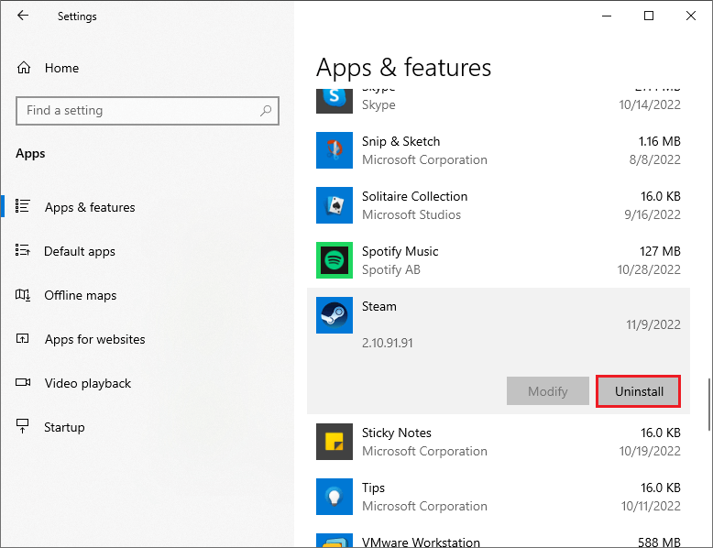Viewport: 713px width, 548px height.
Task: Click the app list vertical scrollbar
Action: [x=709, y=404]
